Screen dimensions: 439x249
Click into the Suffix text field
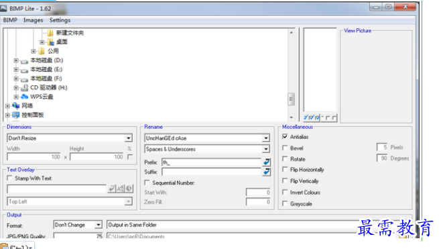[x=211, y=172]
